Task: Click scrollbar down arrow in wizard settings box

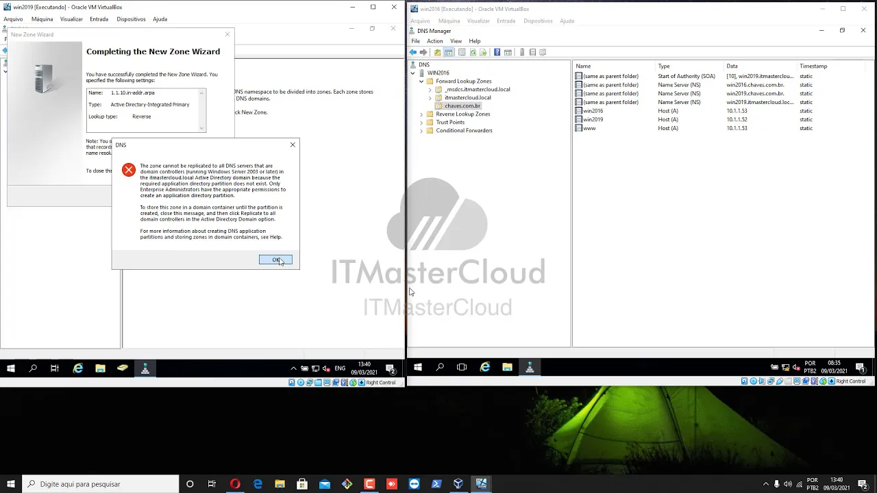Action: (201, 128)
